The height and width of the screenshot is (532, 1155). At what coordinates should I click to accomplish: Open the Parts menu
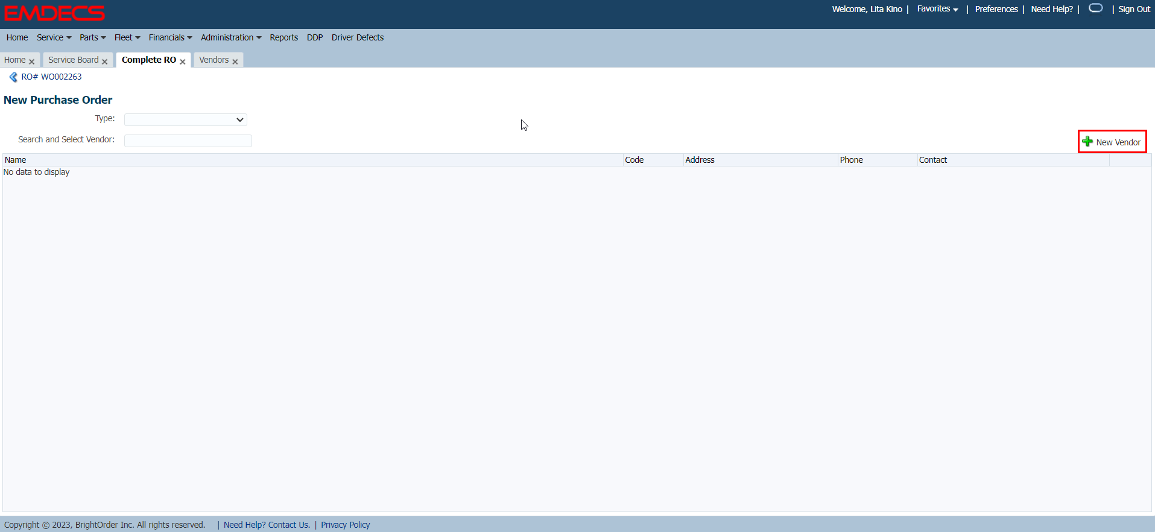tap(92, 37)
